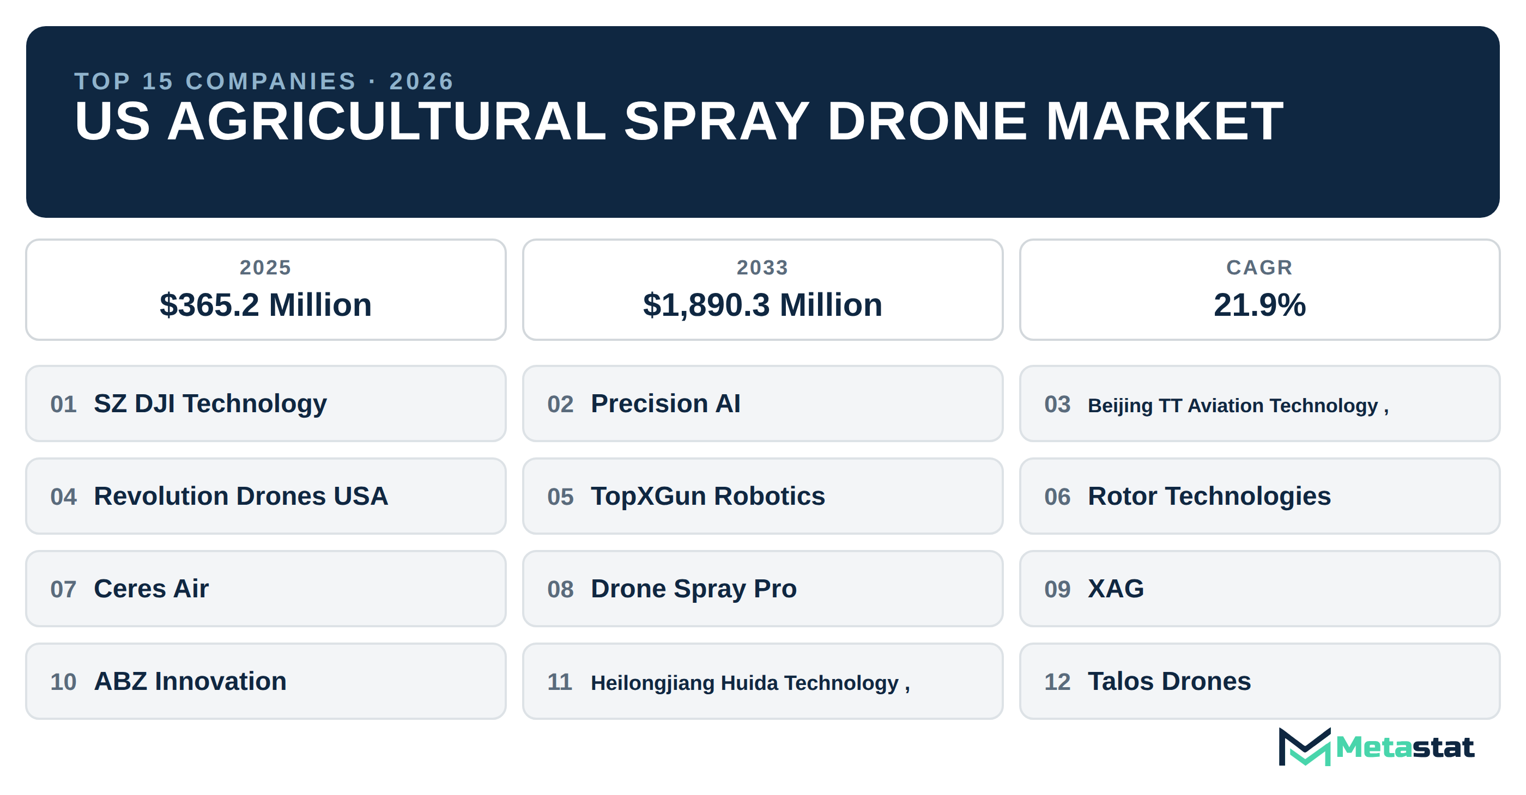Select Talos Drones card
The height and width of the screenshot is (795, 1526).
click(1259, 681)
